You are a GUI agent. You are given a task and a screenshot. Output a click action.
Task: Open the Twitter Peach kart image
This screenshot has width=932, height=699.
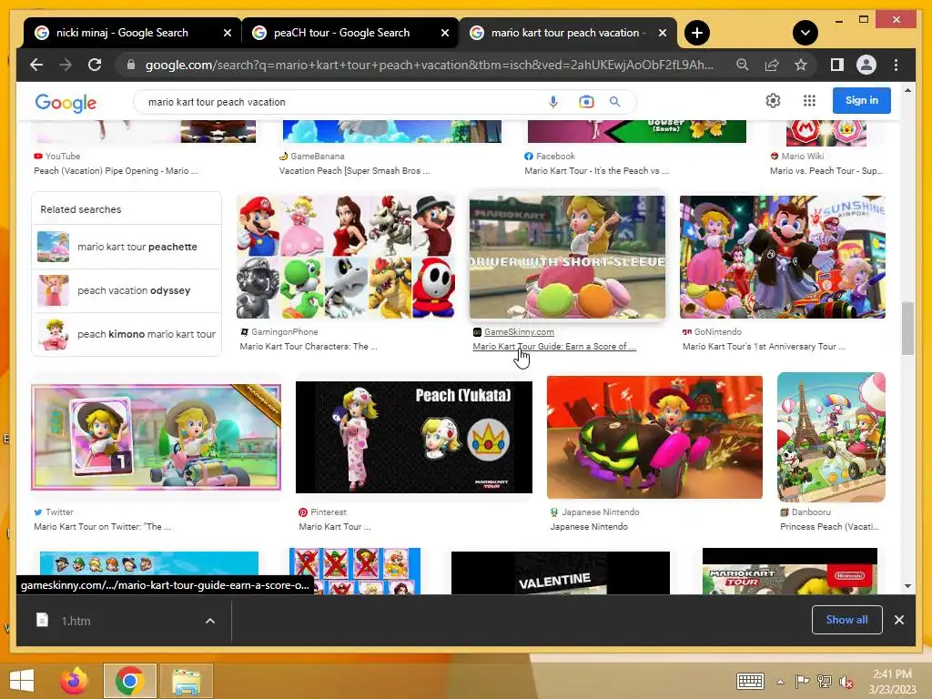(x=156, y=437)
